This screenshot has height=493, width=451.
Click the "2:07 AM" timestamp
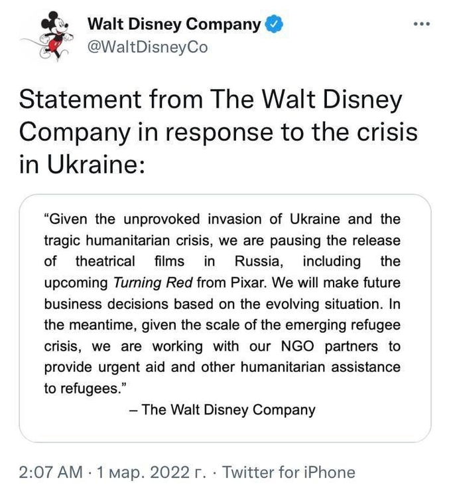pyautogui.click(x=51, y=472)
